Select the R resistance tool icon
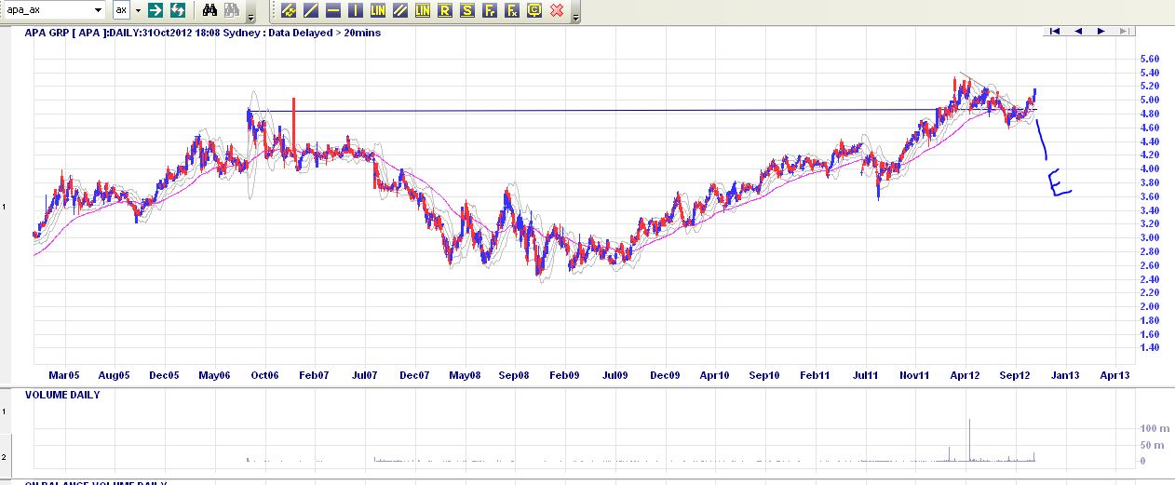 [x=445, y=10]
